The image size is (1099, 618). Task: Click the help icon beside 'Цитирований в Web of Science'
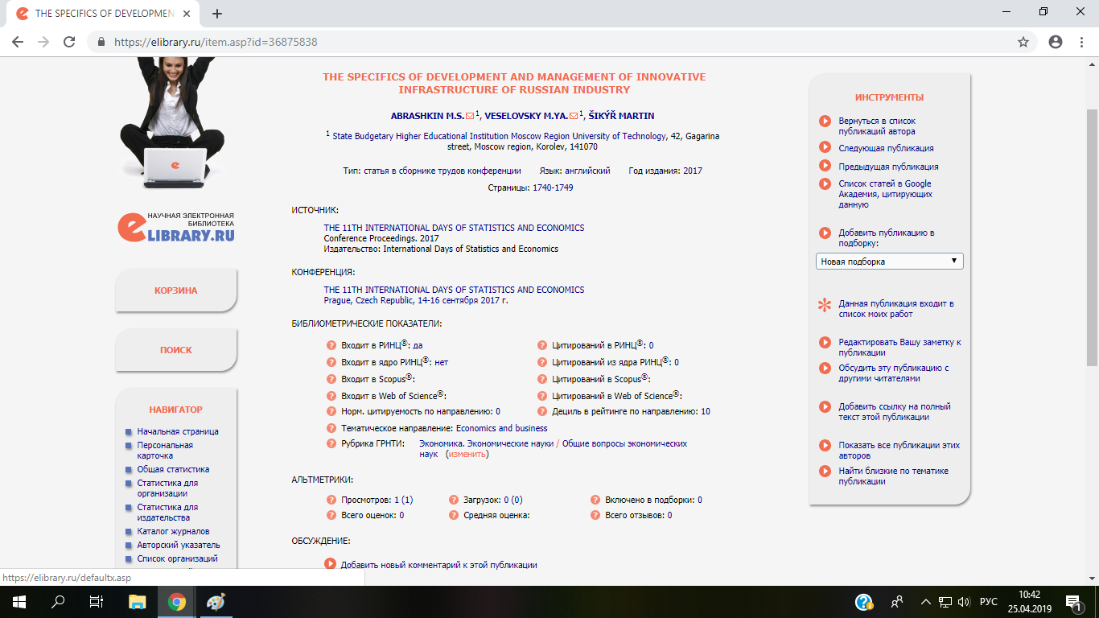tap(543, 396)
